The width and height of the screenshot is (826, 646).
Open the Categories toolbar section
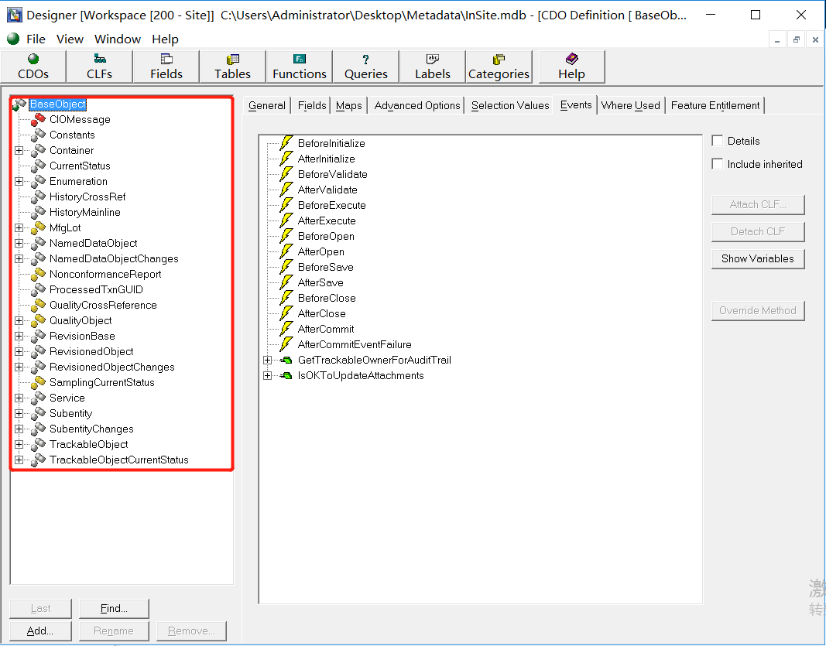pos(499,67)
